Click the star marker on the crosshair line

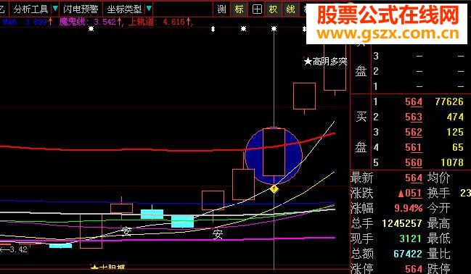click(274, 29)
